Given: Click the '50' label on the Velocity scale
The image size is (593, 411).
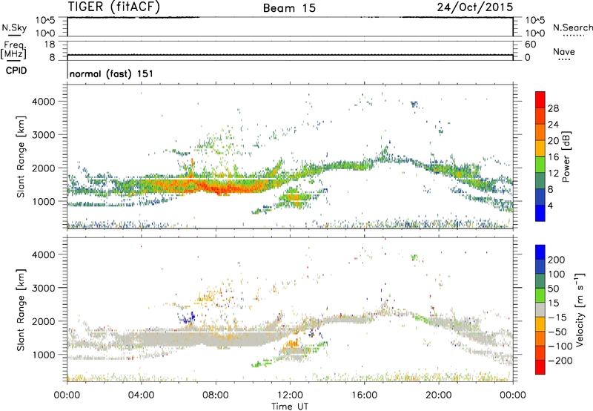Looking at the screenshot, I should coord(553,289).
